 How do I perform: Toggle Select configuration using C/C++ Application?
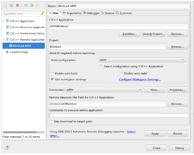point(101,66)
